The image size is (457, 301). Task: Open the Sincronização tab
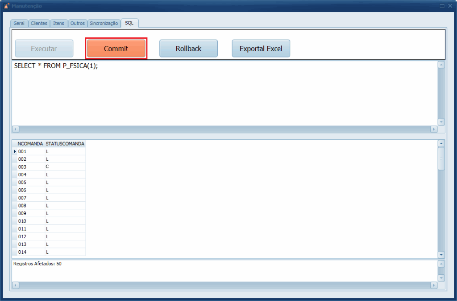tap(104, 23)
